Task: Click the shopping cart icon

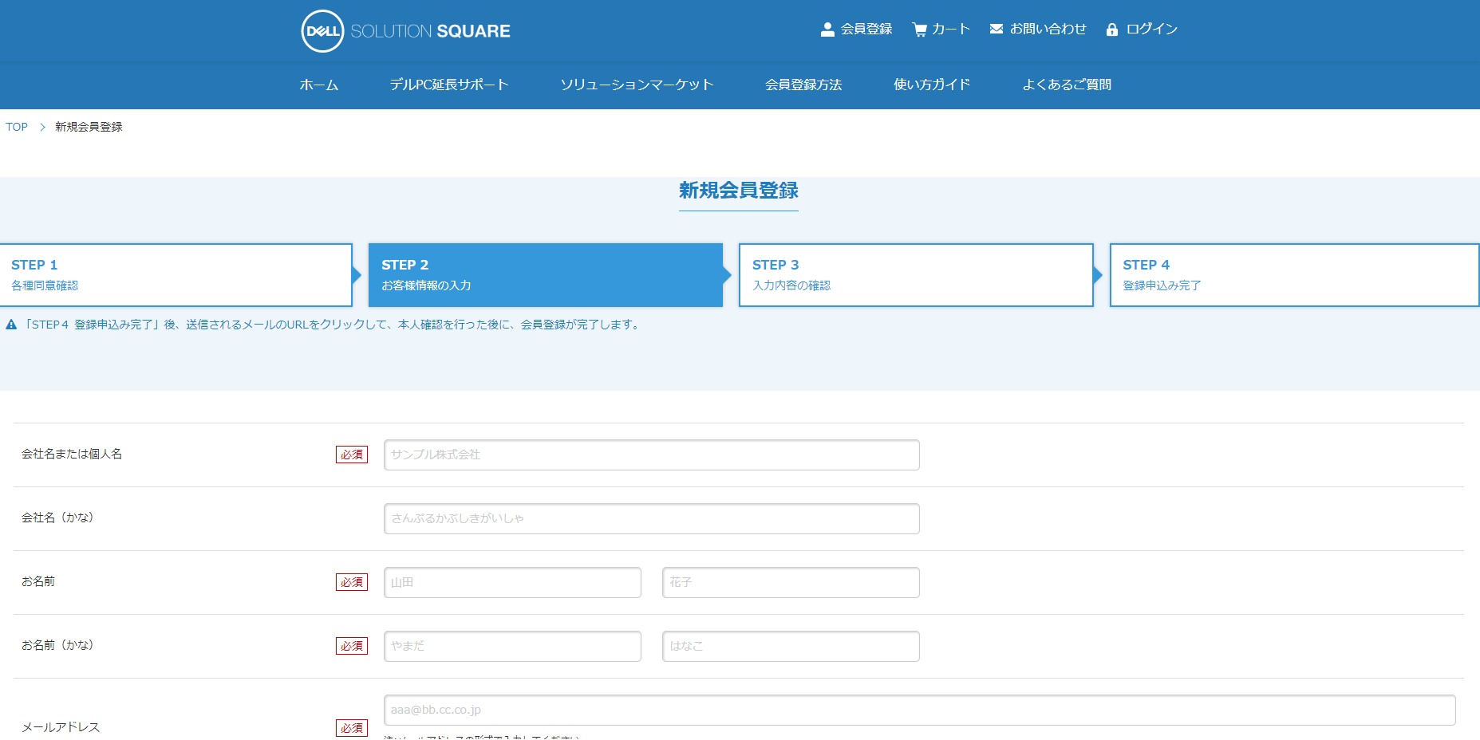Action: click(x=920, y=30)
